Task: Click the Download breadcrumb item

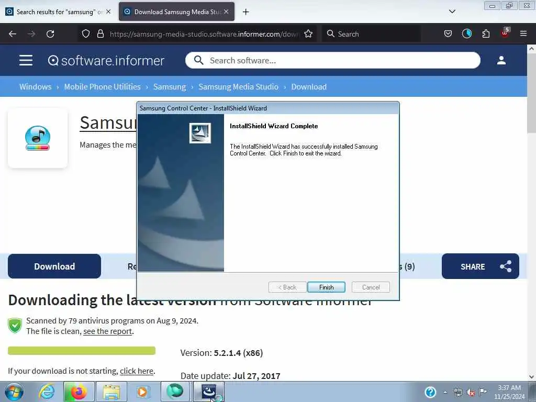Action: (x=309, y=87)
